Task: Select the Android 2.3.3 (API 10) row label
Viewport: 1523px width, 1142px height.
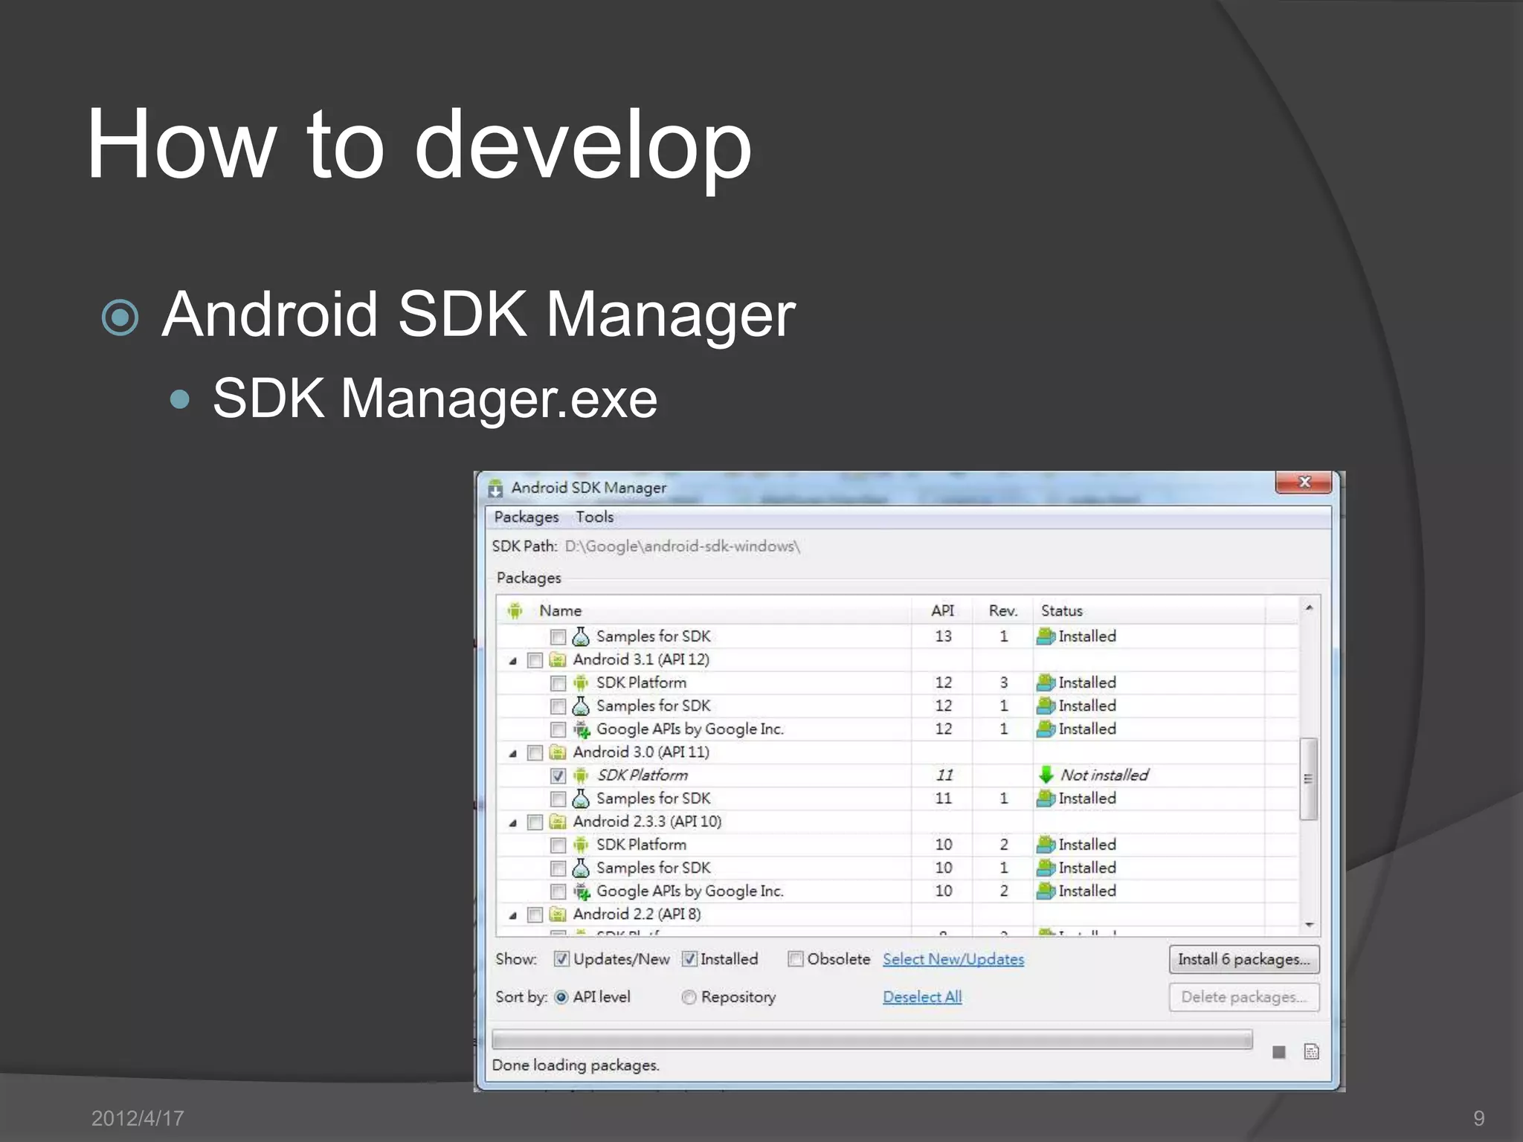Action: 647,822
